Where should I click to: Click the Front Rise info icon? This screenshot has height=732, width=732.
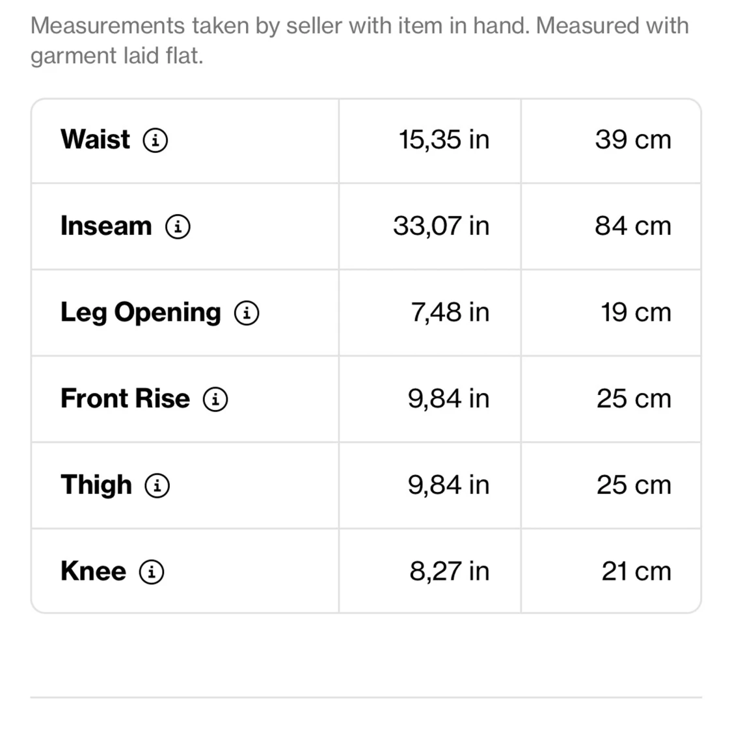pos(215,399)
